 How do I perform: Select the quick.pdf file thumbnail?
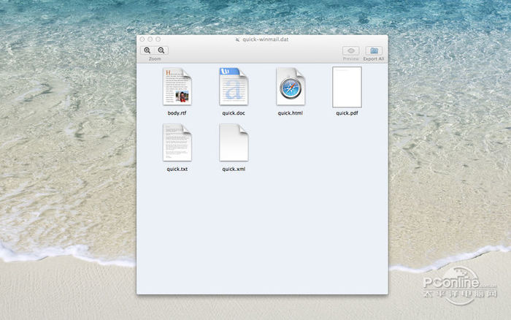click(x=347, y=87)
